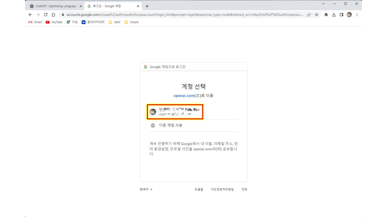
Task: Open the Chrome three-dot menu
Action: (x=357, y=14)
